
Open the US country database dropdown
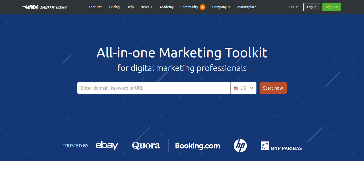pos(243,88)
